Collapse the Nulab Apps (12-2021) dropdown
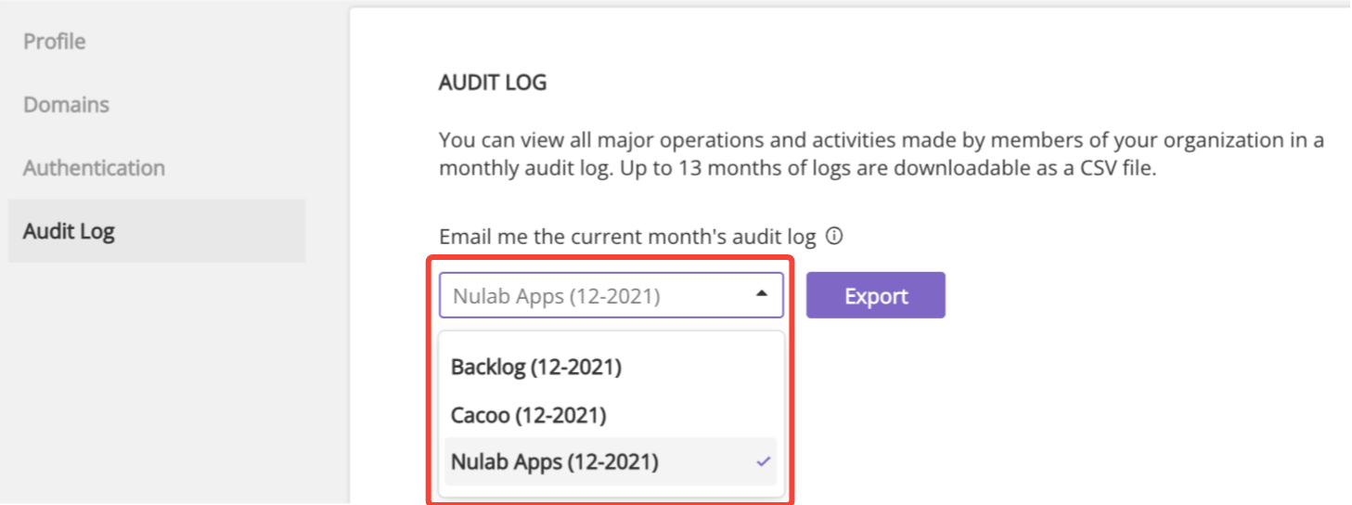1352x505 pixels. point(612,296)
